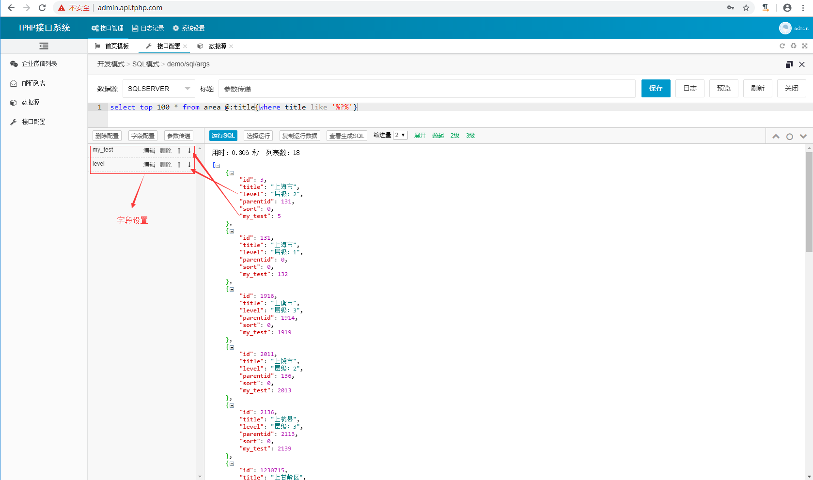Click the 运行SQL button
Viewport: 813px width, 480px height.
point(223,136)
